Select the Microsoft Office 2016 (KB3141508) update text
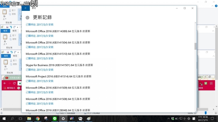The height and width of the screenshot is (122, 218). (x=58, y=99)
